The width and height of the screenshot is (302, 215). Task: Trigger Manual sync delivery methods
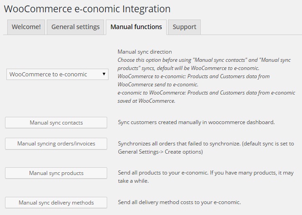(56, 202)
